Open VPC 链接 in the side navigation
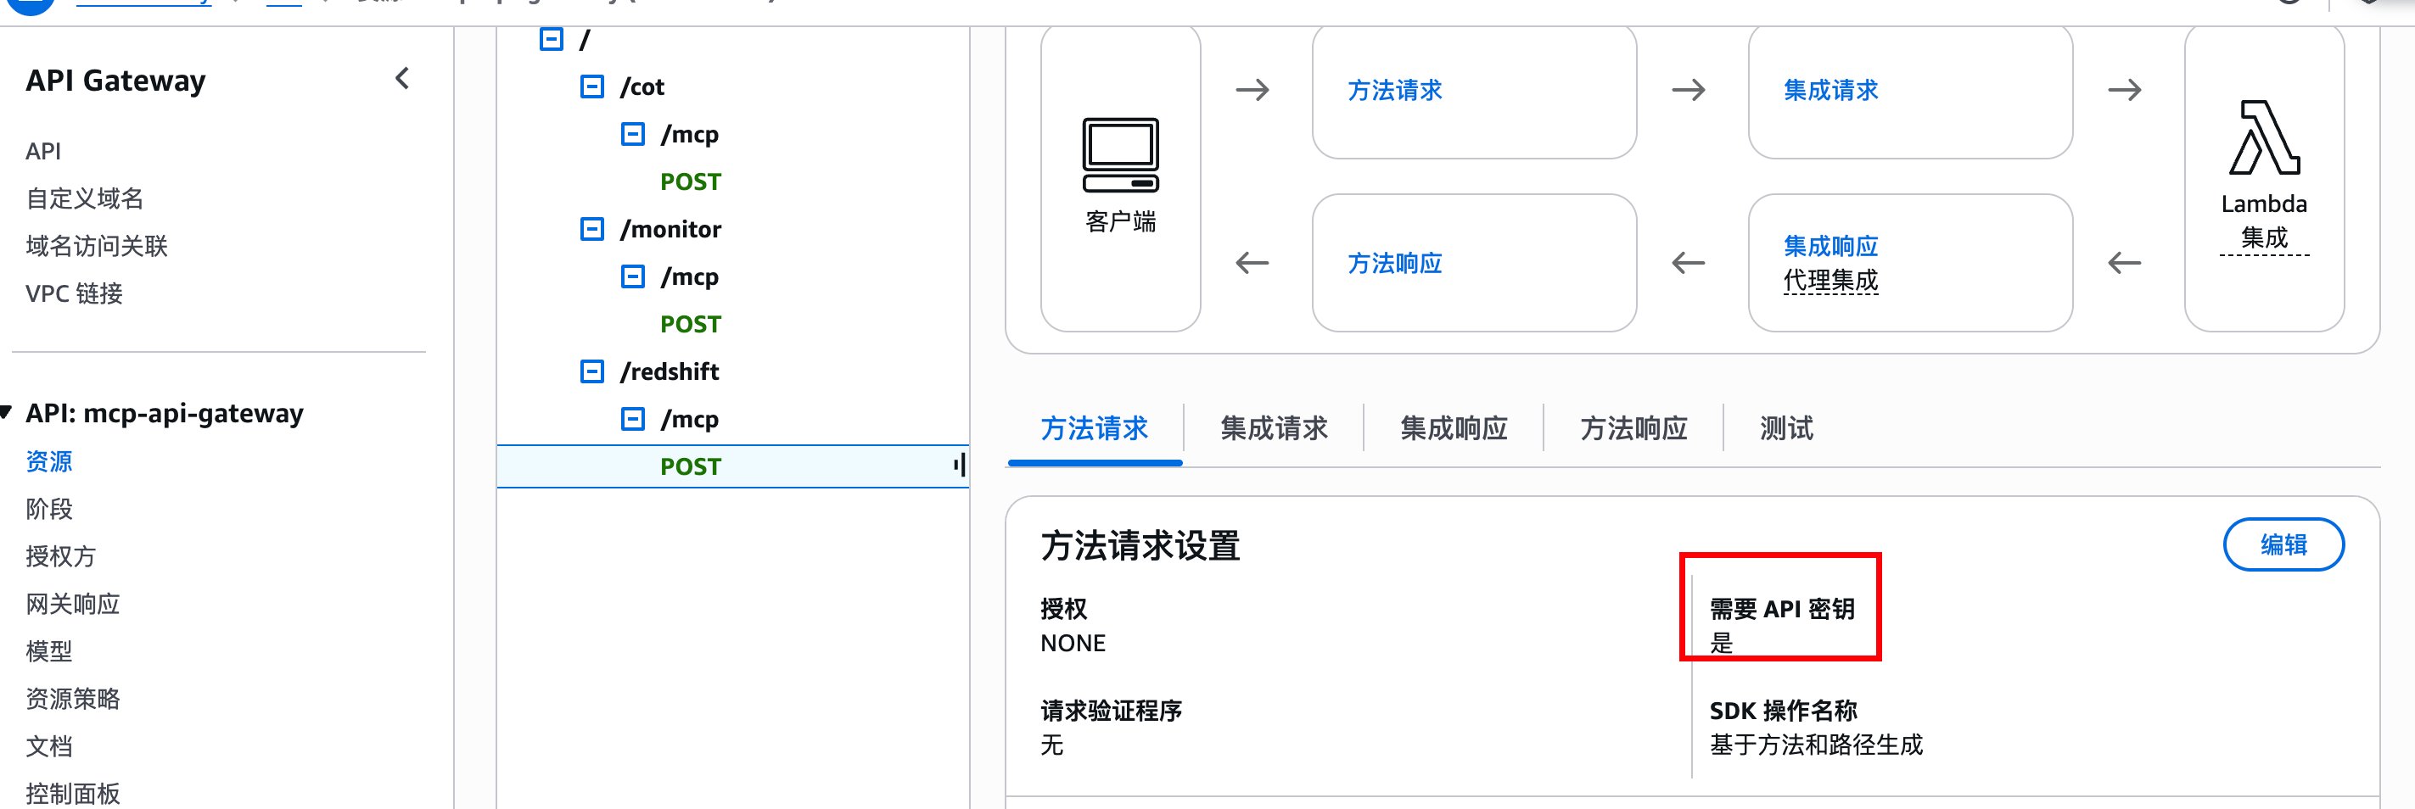The image size is (2415, 809). pyautogui.click(x=74, y=293)
